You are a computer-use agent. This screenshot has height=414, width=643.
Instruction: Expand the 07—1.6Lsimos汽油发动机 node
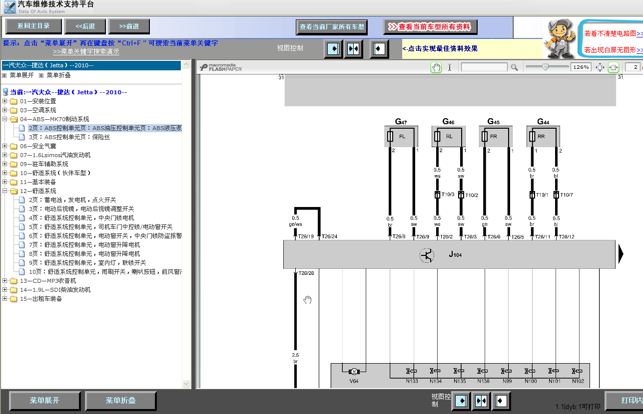pyautogui.click(x=5, y=155)
